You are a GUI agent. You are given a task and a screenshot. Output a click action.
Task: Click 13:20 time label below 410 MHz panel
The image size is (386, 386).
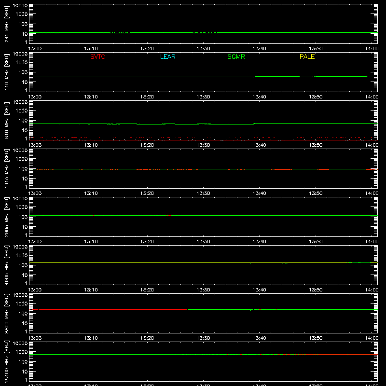tap(147, 97)
